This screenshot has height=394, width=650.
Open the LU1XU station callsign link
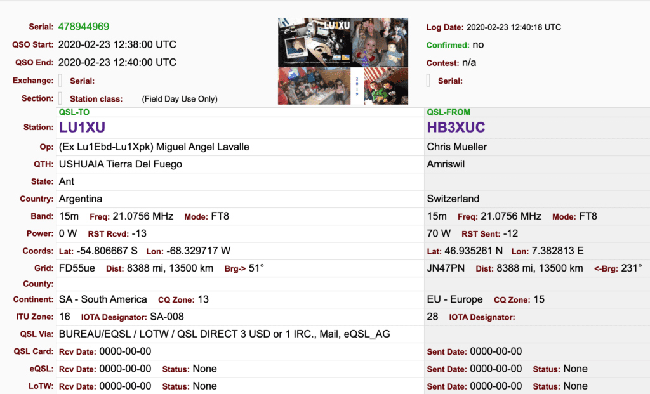point(82,127)
